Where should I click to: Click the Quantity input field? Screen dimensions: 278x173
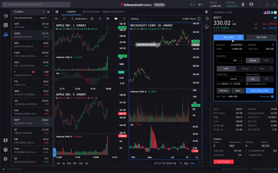pyautogui.click(x=228, y=60)
